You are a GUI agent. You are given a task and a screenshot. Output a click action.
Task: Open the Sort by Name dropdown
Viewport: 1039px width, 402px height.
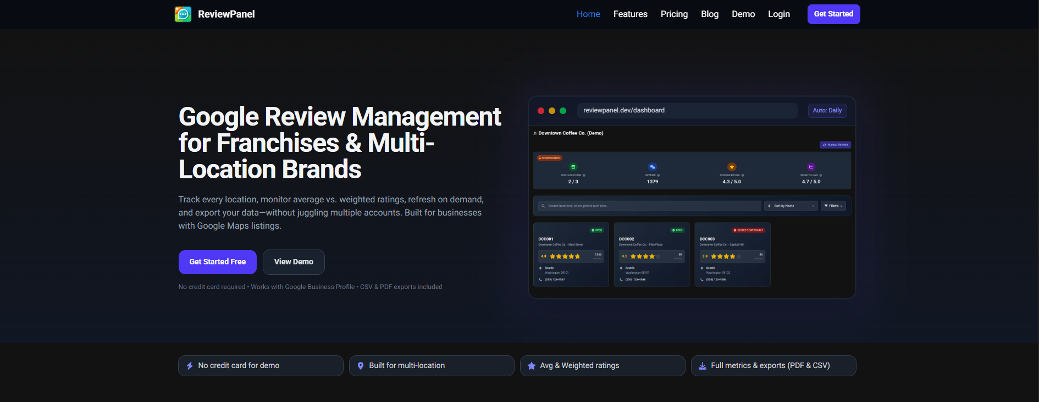point(792,206)
